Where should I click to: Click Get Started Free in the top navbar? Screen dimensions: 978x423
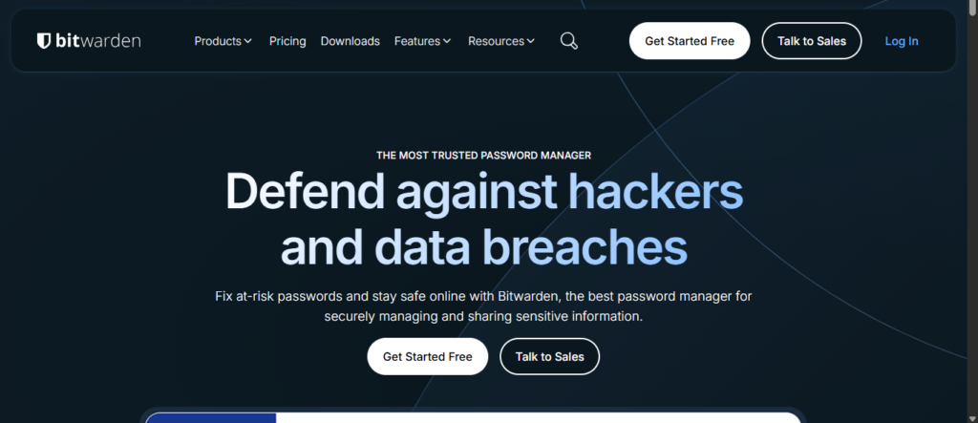(x=690, y=41)
